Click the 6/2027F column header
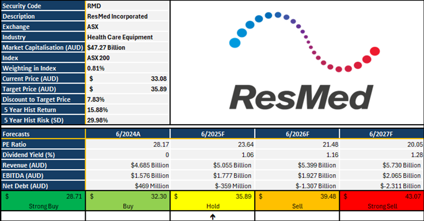424x221 pixels. 382,134
